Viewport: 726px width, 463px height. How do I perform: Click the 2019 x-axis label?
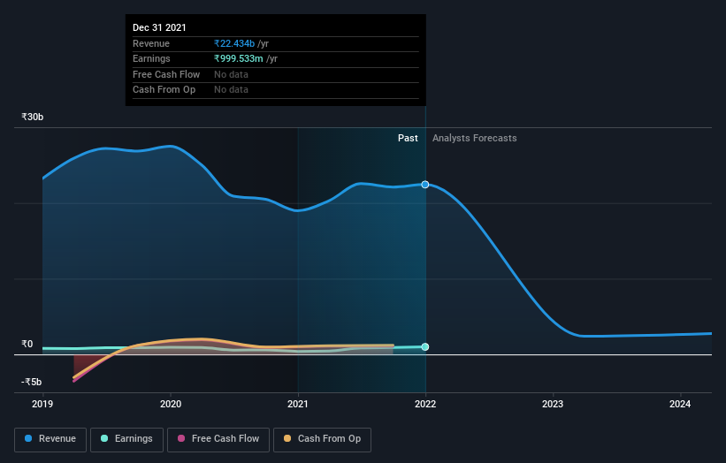[42, 405]
